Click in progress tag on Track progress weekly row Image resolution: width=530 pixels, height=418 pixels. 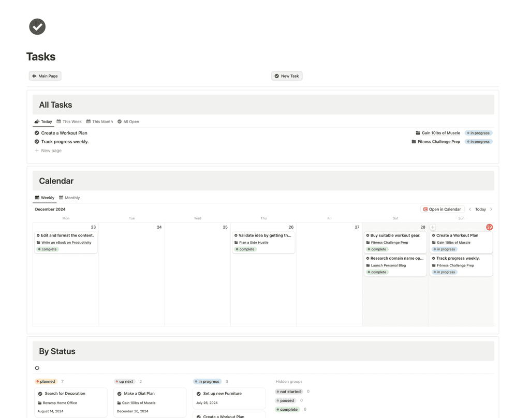click(x=478, y=142)
